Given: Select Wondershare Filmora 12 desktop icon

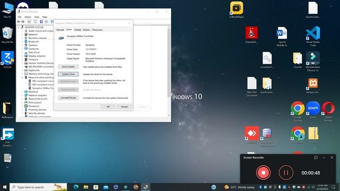Looking at the screenshot, I should coord(313,62).
